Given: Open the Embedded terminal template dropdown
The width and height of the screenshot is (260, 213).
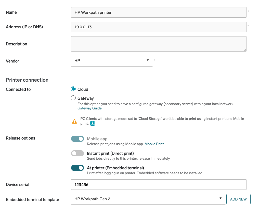Looking at the screenshot, I should [x=148, y=199].
